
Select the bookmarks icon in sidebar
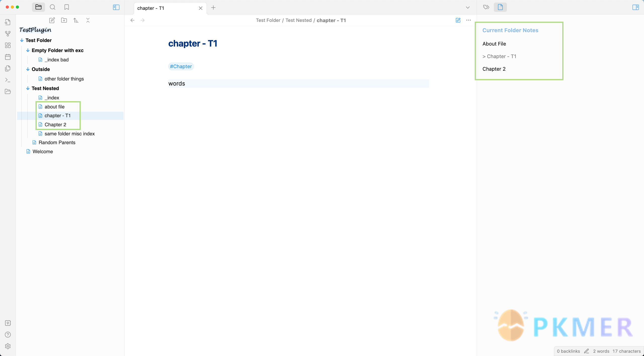click(x=67, y=7)
